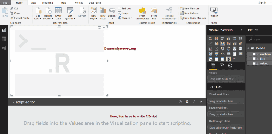Open R script options gear icon
Viewport: 272px width, 134px height.
pyautogui.click(x=187, y=102)
